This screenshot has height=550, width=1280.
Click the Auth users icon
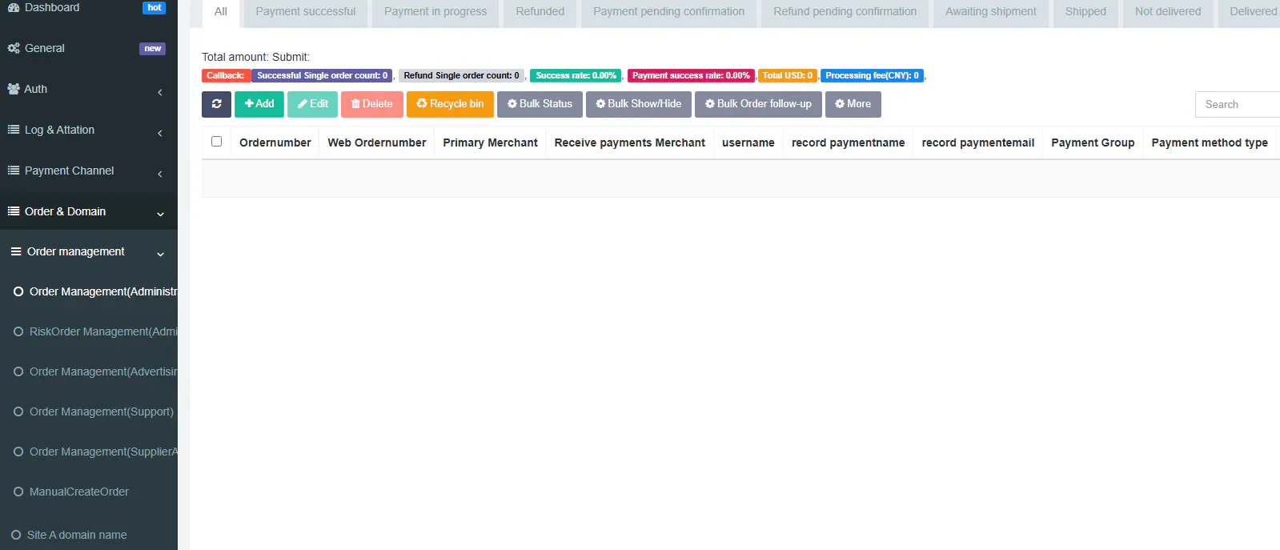pyautogui.click(x=14, y=89)
